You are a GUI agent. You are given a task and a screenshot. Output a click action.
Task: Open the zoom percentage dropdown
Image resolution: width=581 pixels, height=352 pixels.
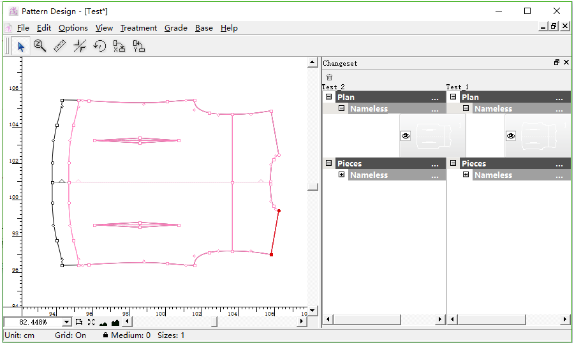tap(67, 323)
